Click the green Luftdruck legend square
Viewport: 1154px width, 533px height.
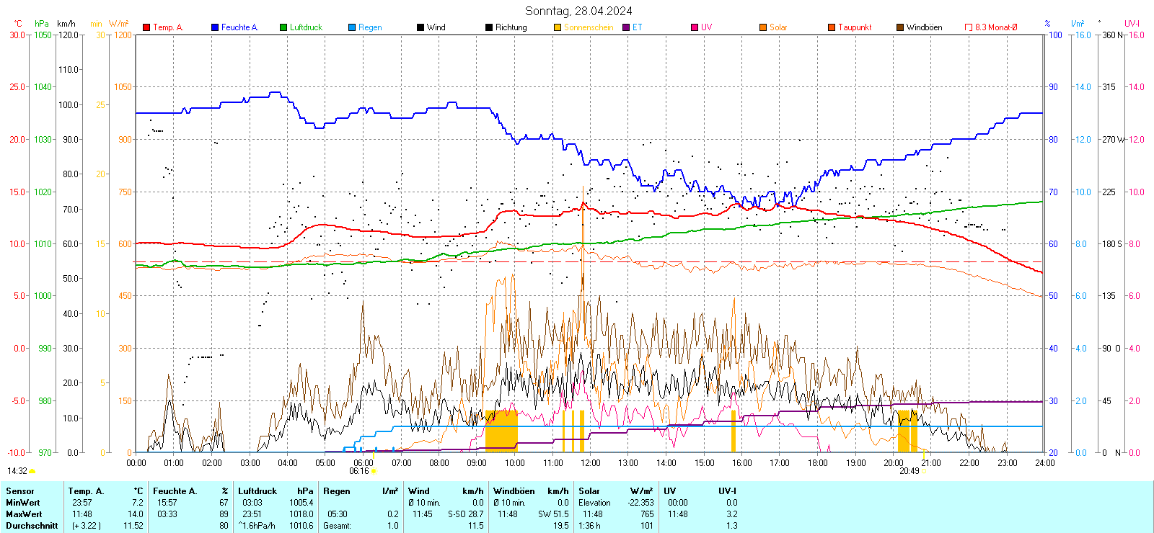tap(283, 27)
